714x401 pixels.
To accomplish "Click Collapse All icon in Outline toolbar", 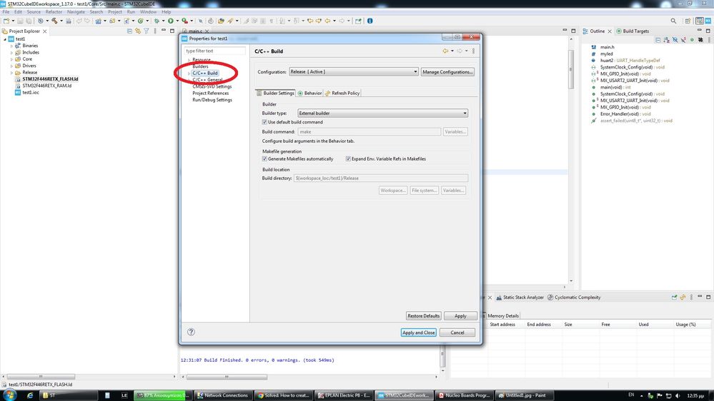I will point(658,40).
